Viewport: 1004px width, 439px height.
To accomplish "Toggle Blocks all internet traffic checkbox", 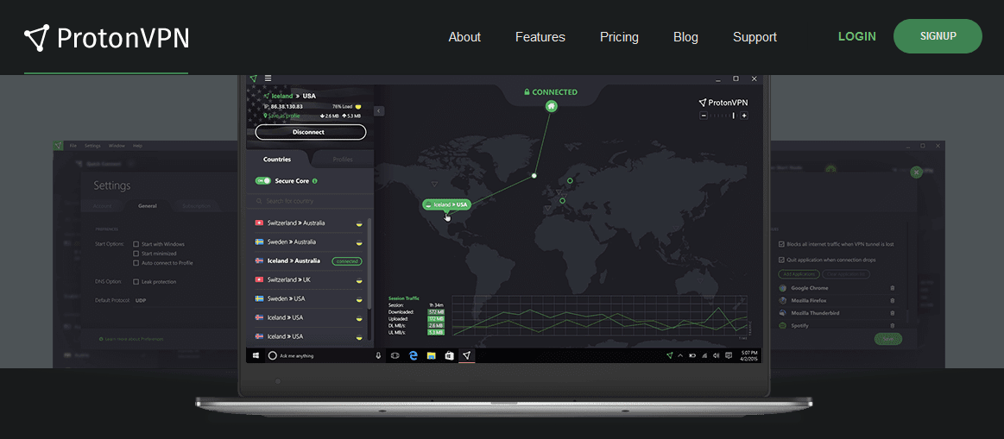I will click(x=781, y=244).
